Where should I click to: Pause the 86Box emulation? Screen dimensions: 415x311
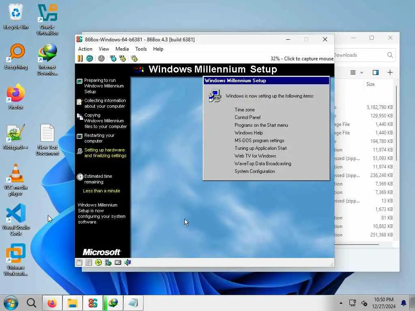coord(80,58)
